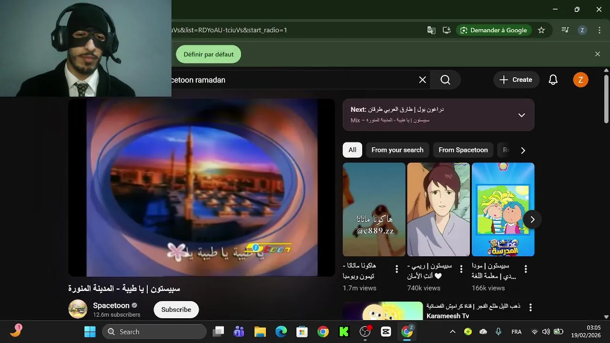Click the Chrome address bar URL
This screenshot has height=343, width=610.
pyautogui.click(x=229, y=30)
